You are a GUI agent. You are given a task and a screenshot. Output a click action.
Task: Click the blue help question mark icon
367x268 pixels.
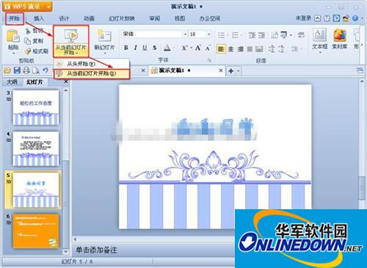pyautogui.click(x=355, y=18)
